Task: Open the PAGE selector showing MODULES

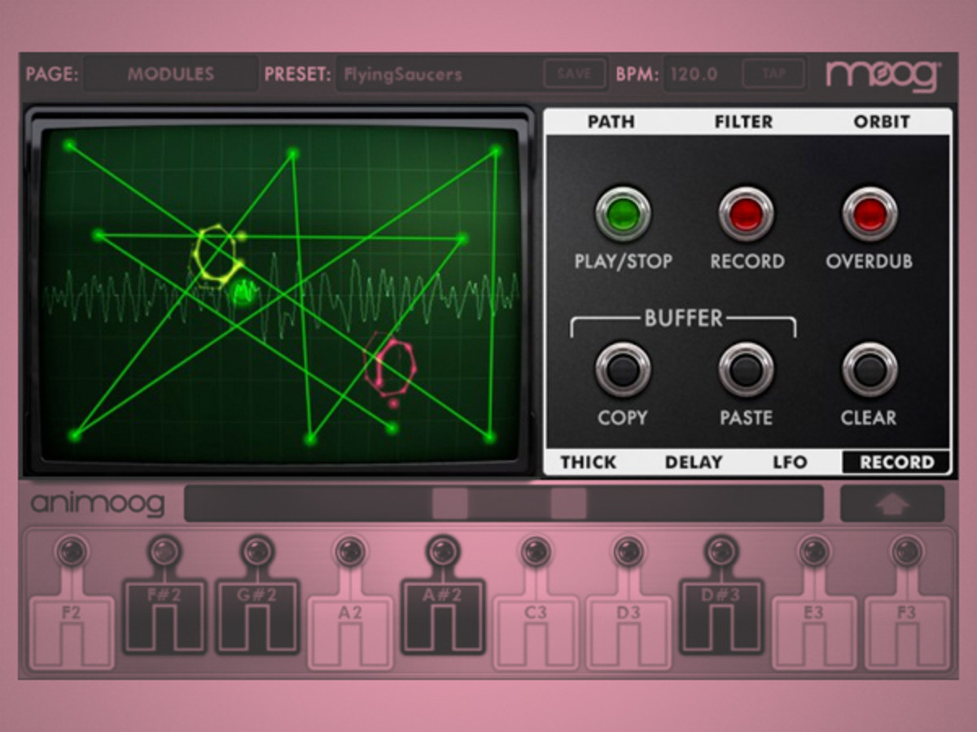Action: pyautogui.click(x=173, y=74)
